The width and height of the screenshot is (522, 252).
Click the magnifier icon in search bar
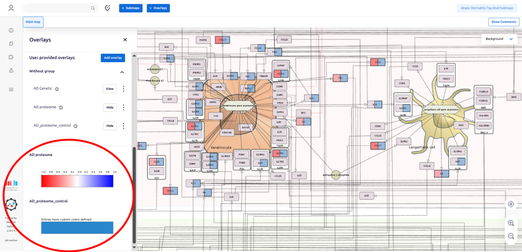click(x=93, y=8)
